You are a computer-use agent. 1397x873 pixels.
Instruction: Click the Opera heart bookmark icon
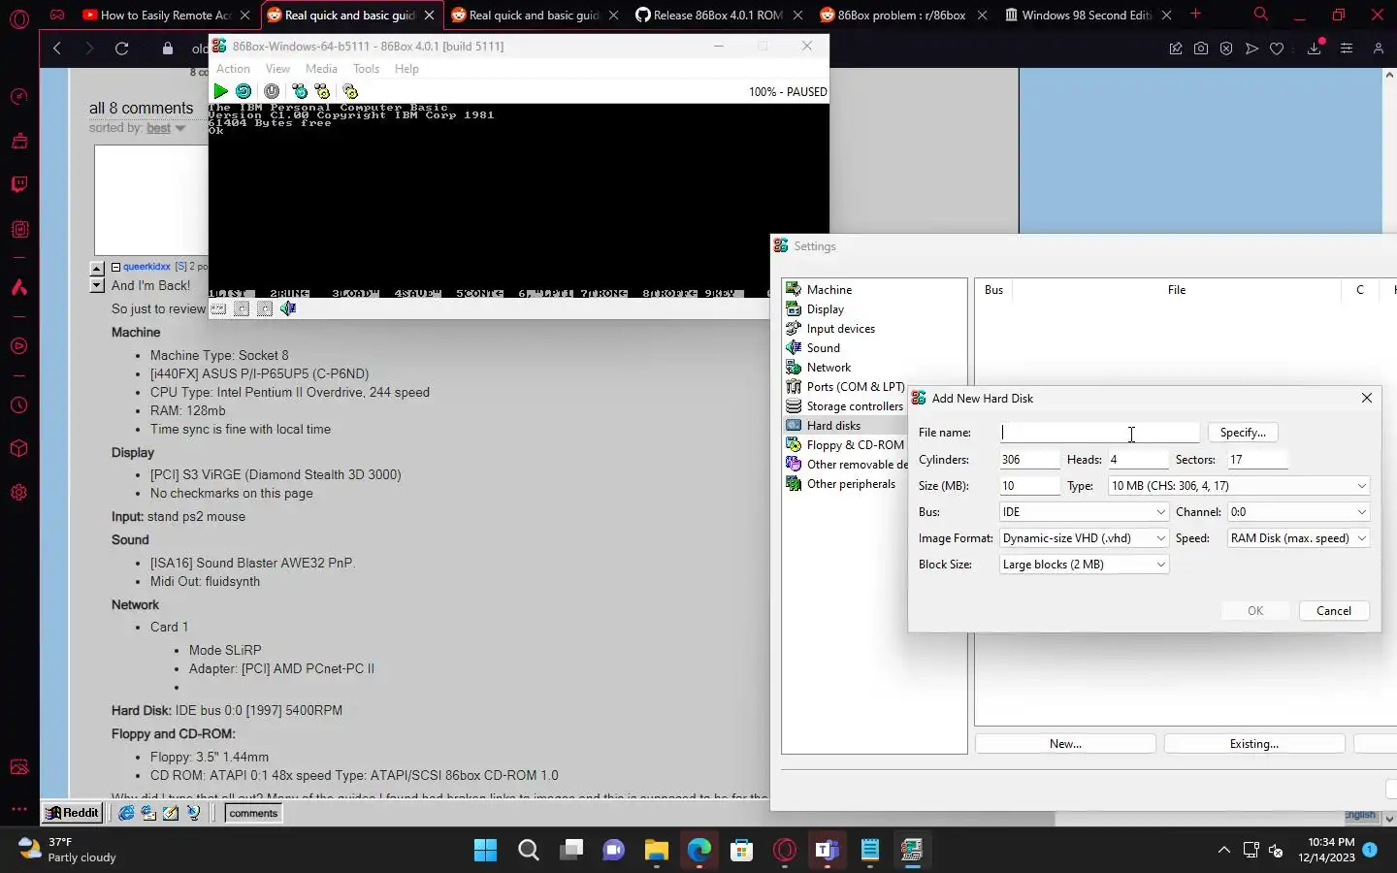(1277, 48)
